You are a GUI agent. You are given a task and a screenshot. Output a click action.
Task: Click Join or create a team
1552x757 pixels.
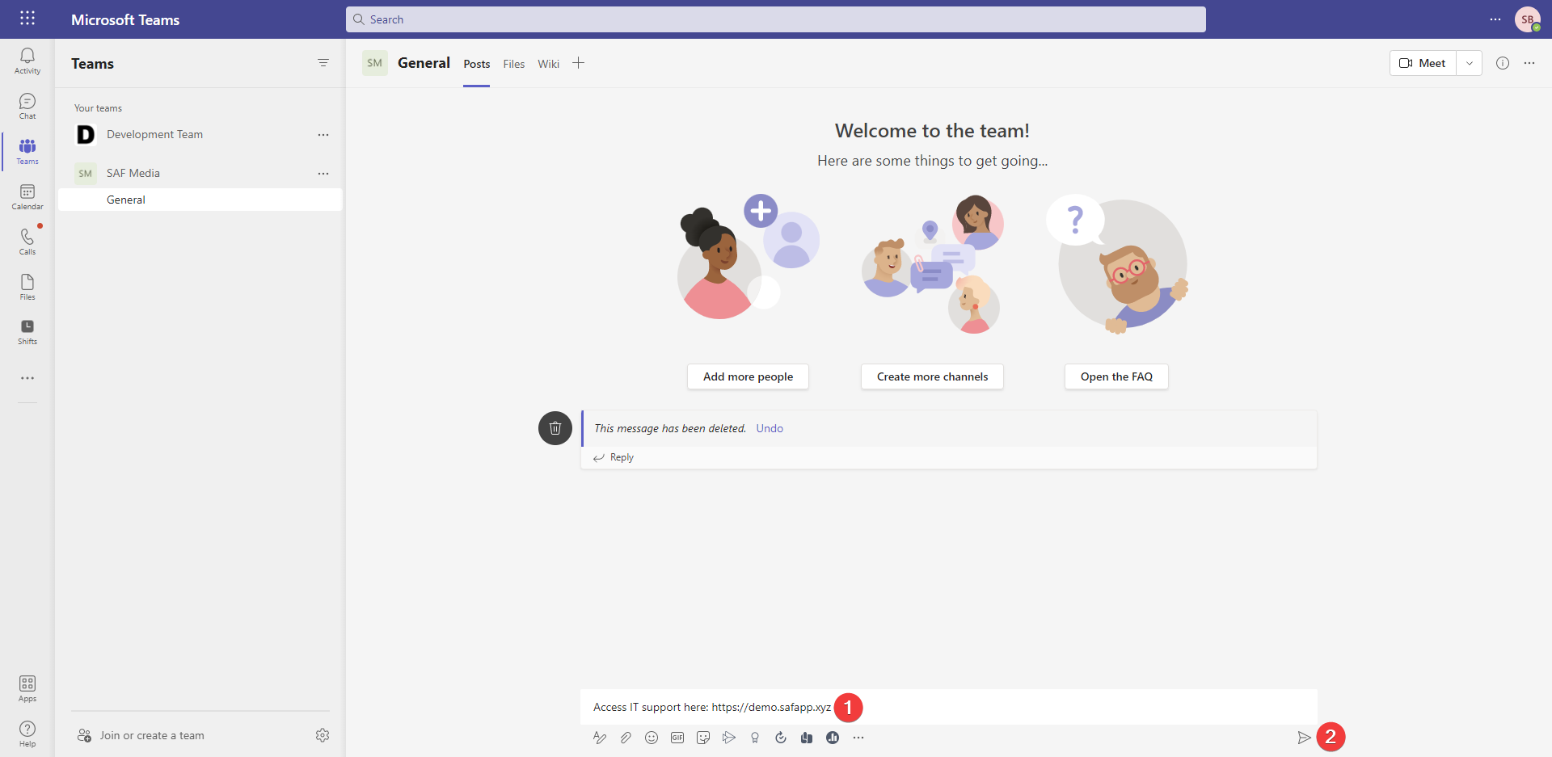(141, 735)
